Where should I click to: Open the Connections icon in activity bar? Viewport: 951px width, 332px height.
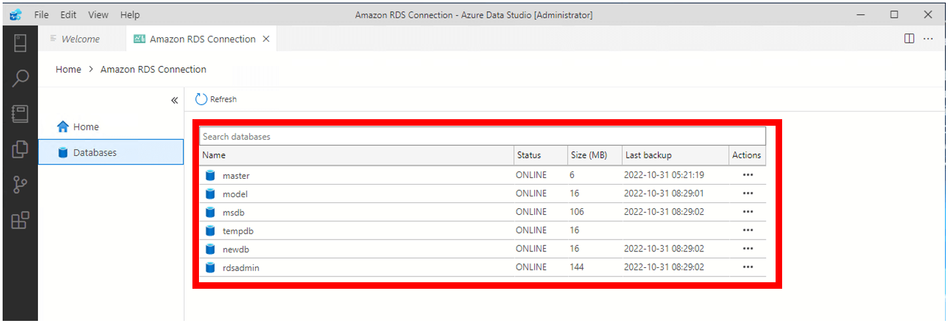[20, 44]
